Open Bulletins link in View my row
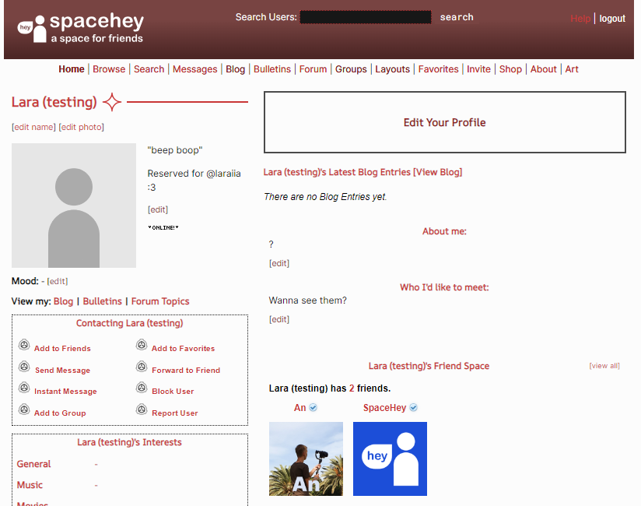Screen dimensions: 641x506 (102, 301)
